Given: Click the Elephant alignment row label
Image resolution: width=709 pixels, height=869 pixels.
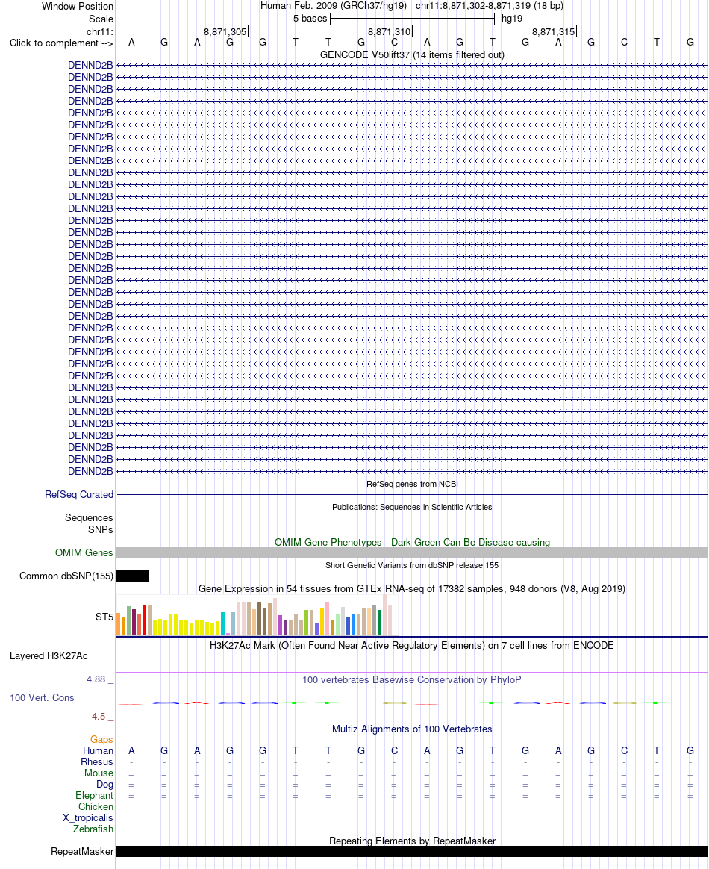Looking at the screenshot, I should [94, 795].
